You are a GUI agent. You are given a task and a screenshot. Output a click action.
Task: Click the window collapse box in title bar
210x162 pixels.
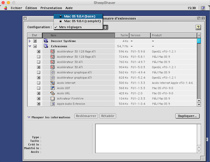pyautogui.click(x=203, y=18)
